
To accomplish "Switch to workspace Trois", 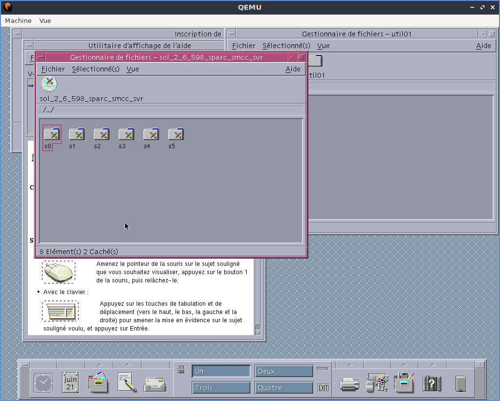I will 221,388.
